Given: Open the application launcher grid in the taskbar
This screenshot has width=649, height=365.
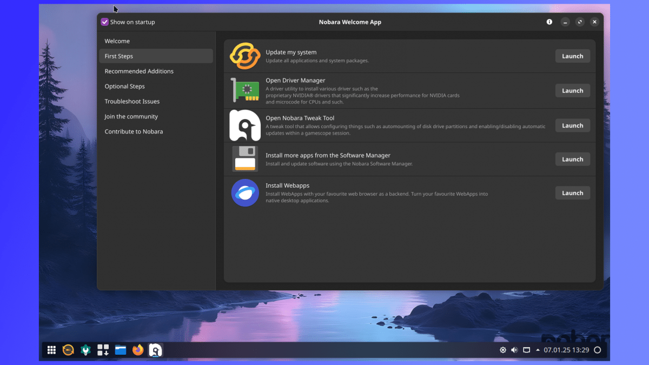Looking at the screenshot, I should pos(51,350).
